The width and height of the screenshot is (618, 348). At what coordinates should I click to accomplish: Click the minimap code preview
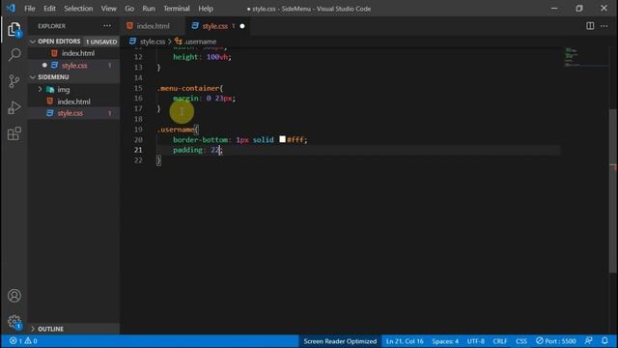coord(572,57)
